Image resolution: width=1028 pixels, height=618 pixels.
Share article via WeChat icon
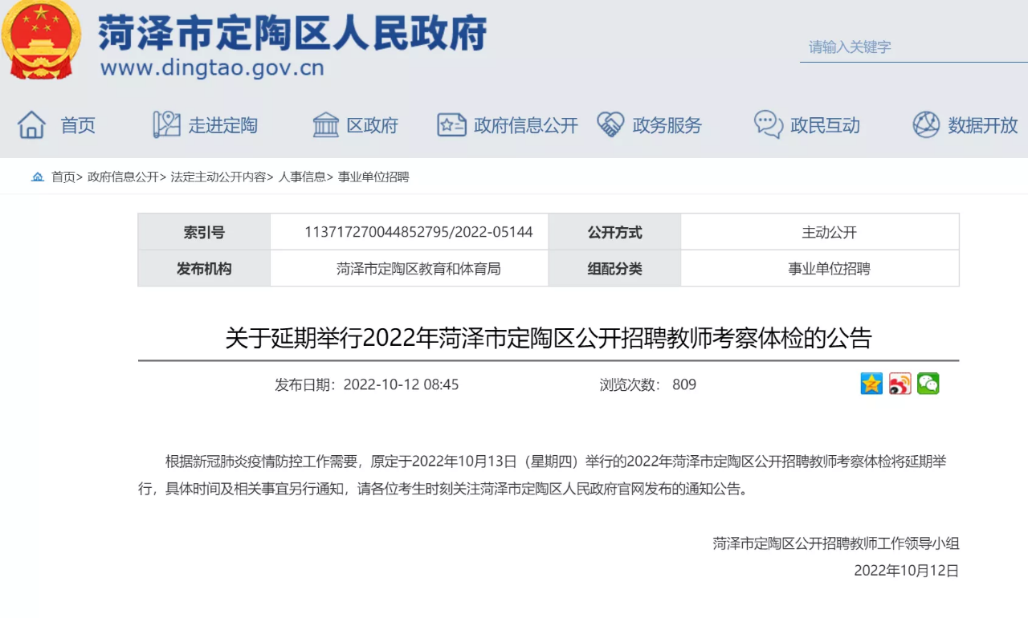coord(928,384)
